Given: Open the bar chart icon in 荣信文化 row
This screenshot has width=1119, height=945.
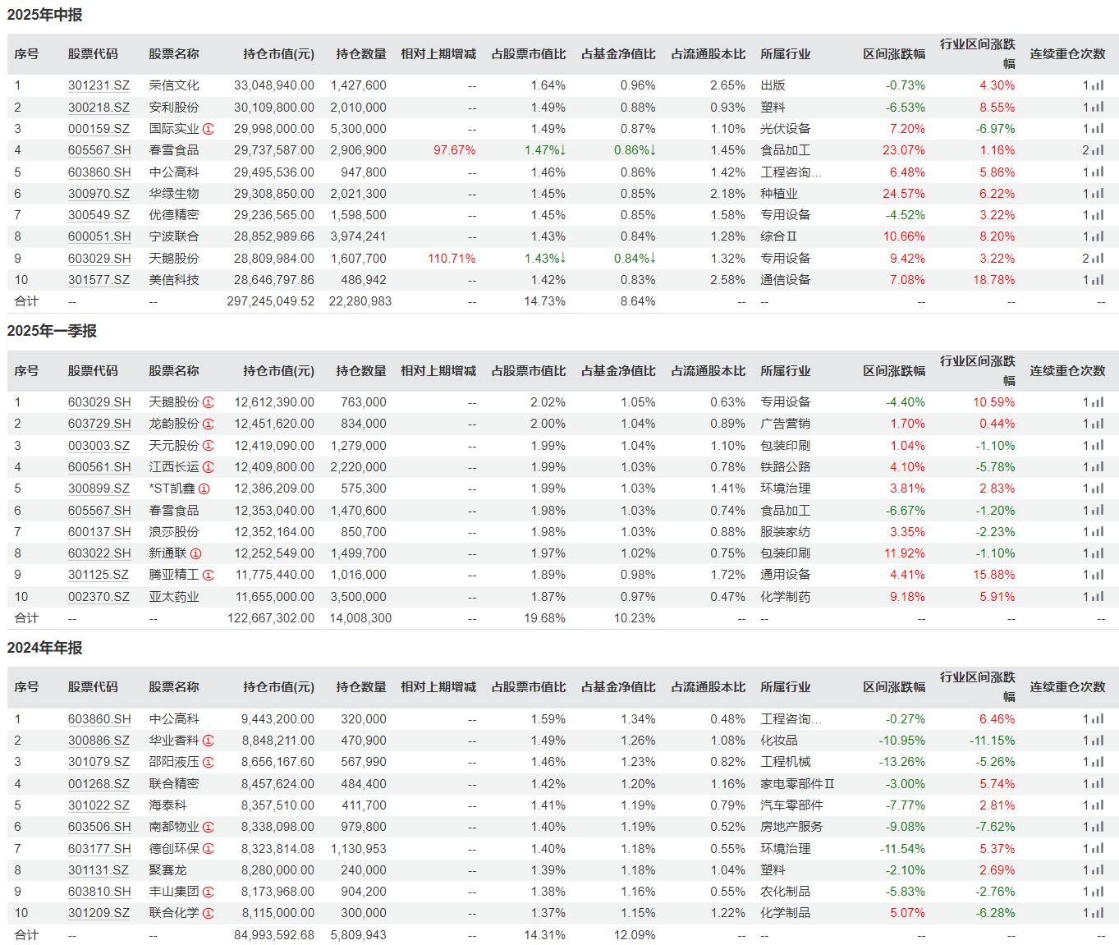Looking at the screenshot, I should coord(1098,85).
